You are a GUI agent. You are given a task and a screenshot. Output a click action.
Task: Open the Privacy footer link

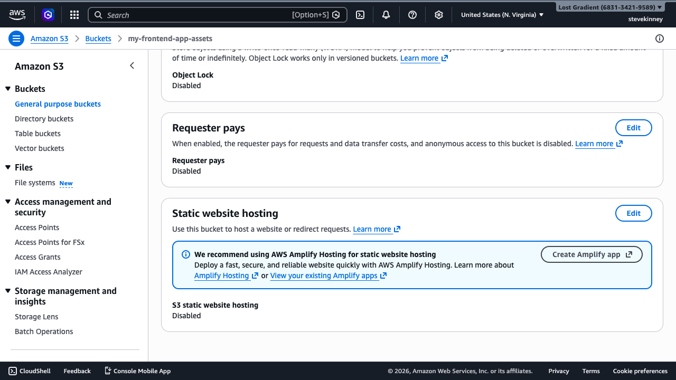click(x=559, y=371)
